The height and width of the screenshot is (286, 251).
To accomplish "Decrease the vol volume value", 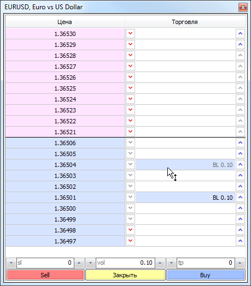I will (x=90, y=263).
